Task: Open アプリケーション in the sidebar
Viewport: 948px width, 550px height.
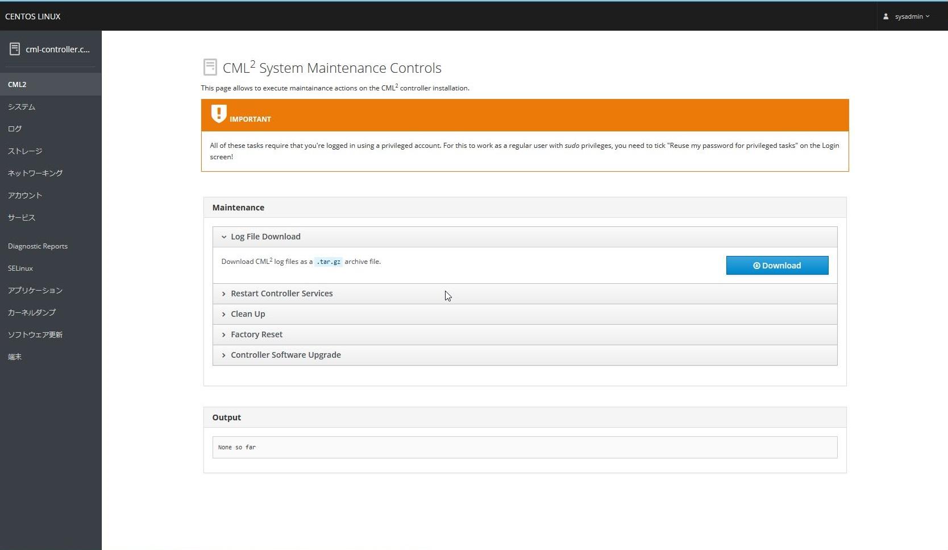Action: point(51,290)
